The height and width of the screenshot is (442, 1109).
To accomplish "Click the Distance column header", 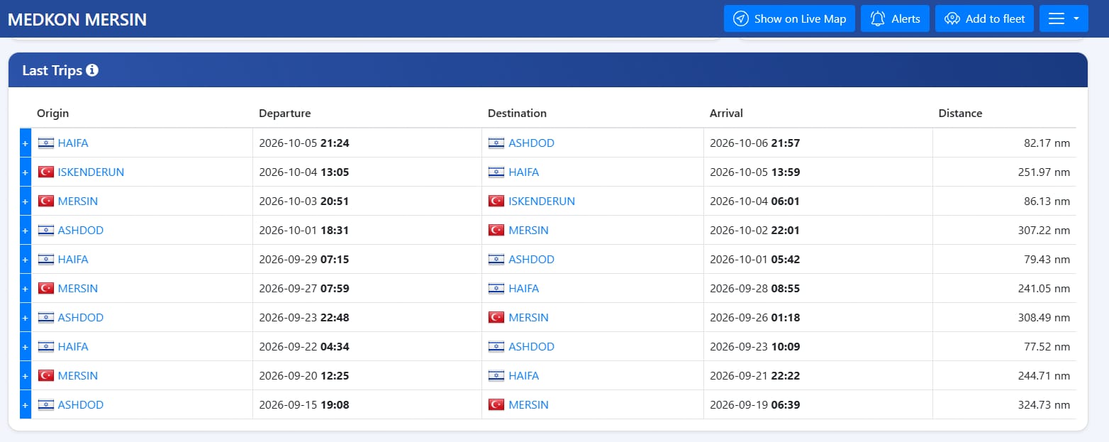I will 960,114.
